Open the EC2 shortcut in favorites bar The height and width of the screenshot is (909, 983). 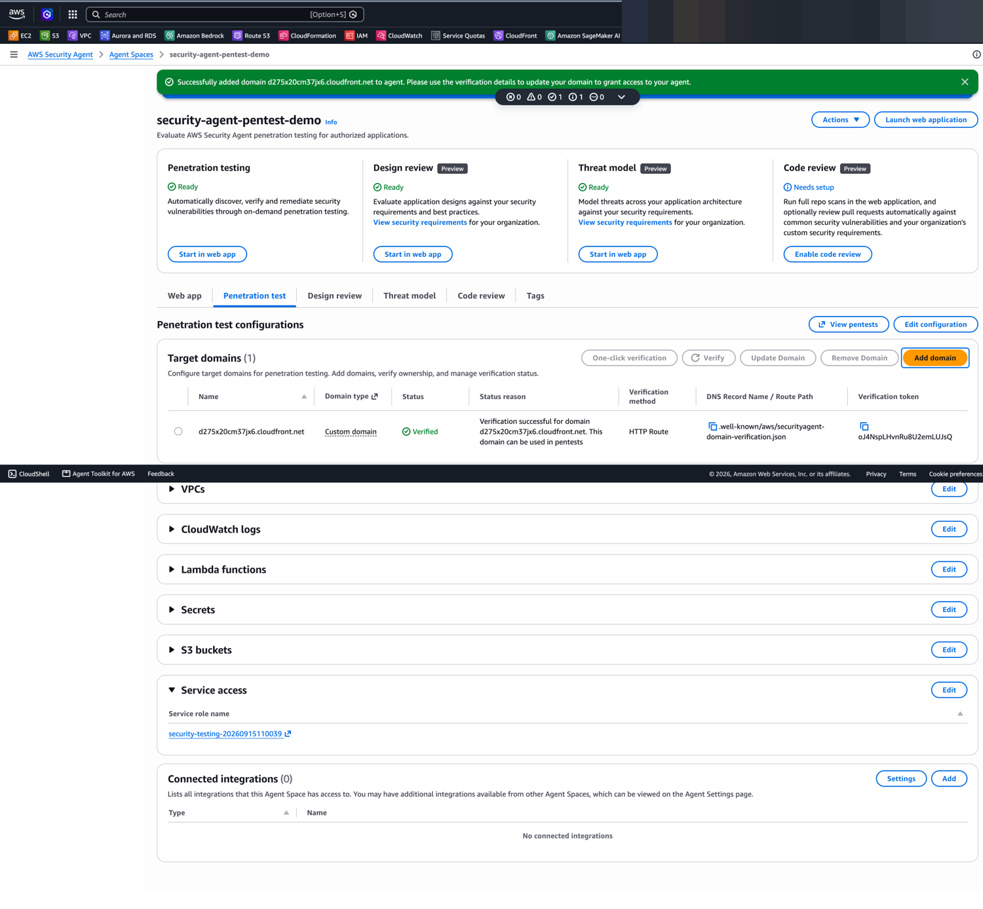pyautogui.click(x=20, y=35)
